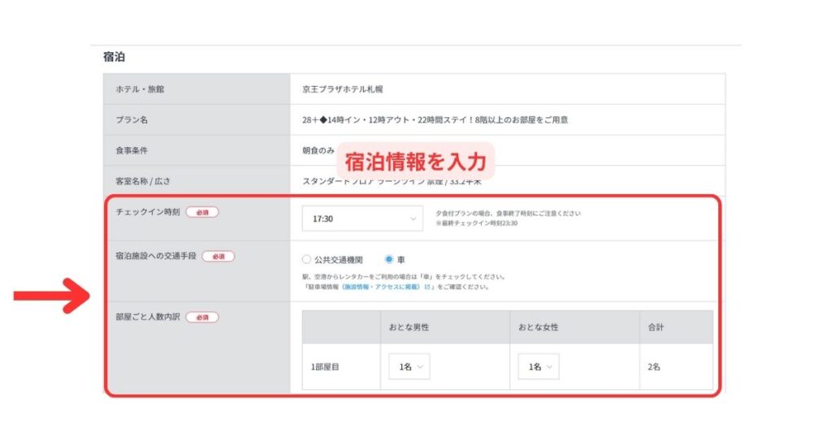Image resolution: width=832 pixels, height=437 pixels.
Task: Click the 宿泊情報を入力 callout label
Action: (415, 161)
